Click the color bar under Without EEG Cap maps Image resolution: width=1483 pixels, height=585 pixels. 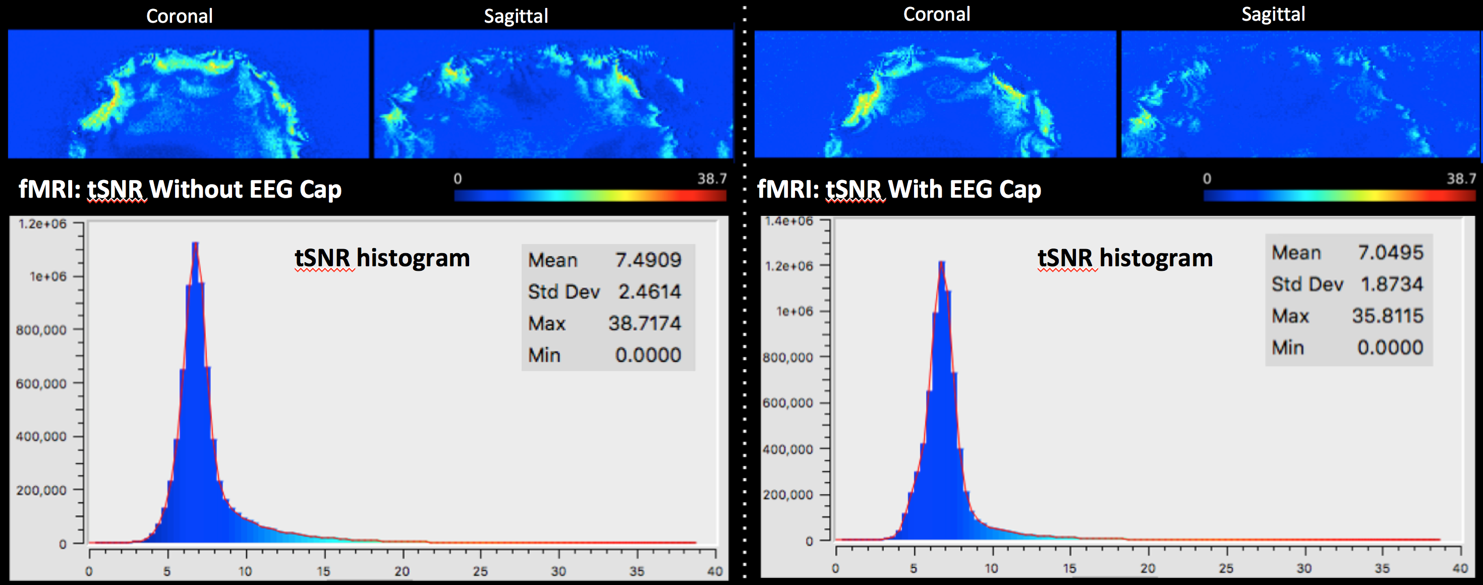pyautogui.click(x=590, y=196)
